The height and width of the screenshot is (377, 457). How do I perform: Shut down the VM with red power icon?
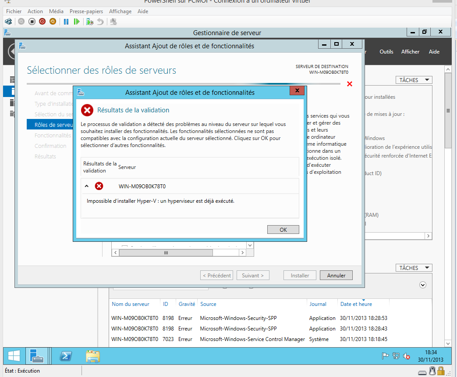point(42,22)
